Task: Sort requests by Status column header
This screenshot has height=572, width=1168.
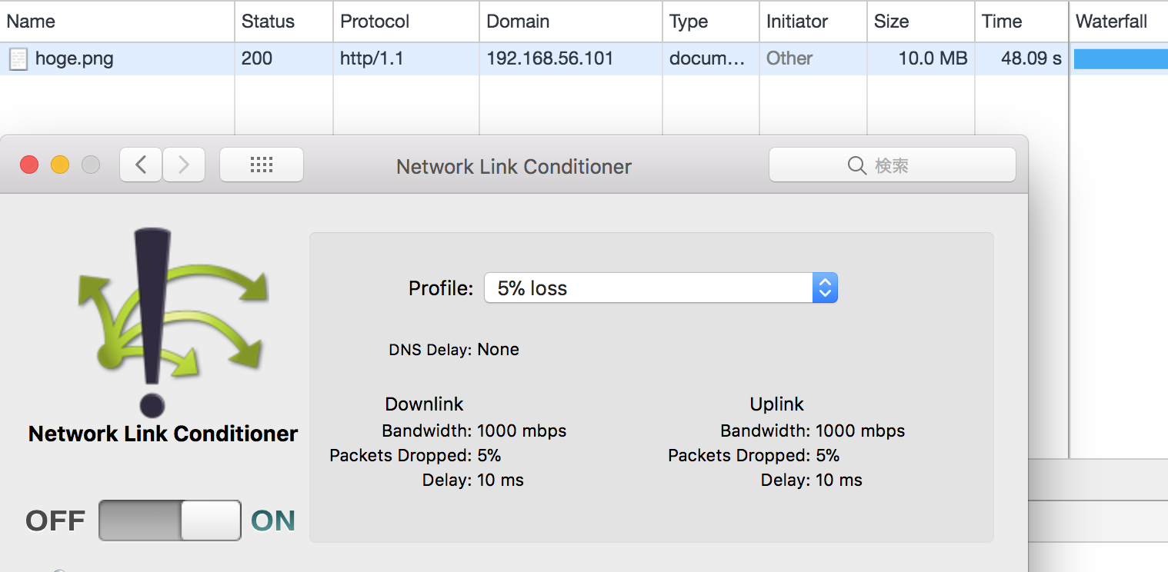Action: click(x=268, y=22)
